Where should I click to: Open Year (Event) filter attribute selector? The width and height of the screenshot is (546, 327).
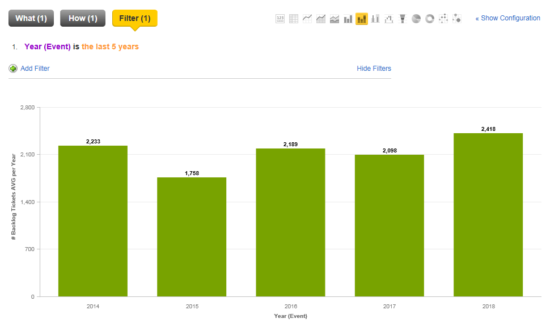coord(48,46)
